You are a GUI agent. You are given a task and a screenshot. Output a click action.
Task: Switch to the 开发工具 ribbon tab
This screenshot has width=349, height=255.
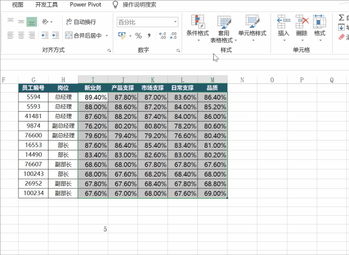coord(46,4)
